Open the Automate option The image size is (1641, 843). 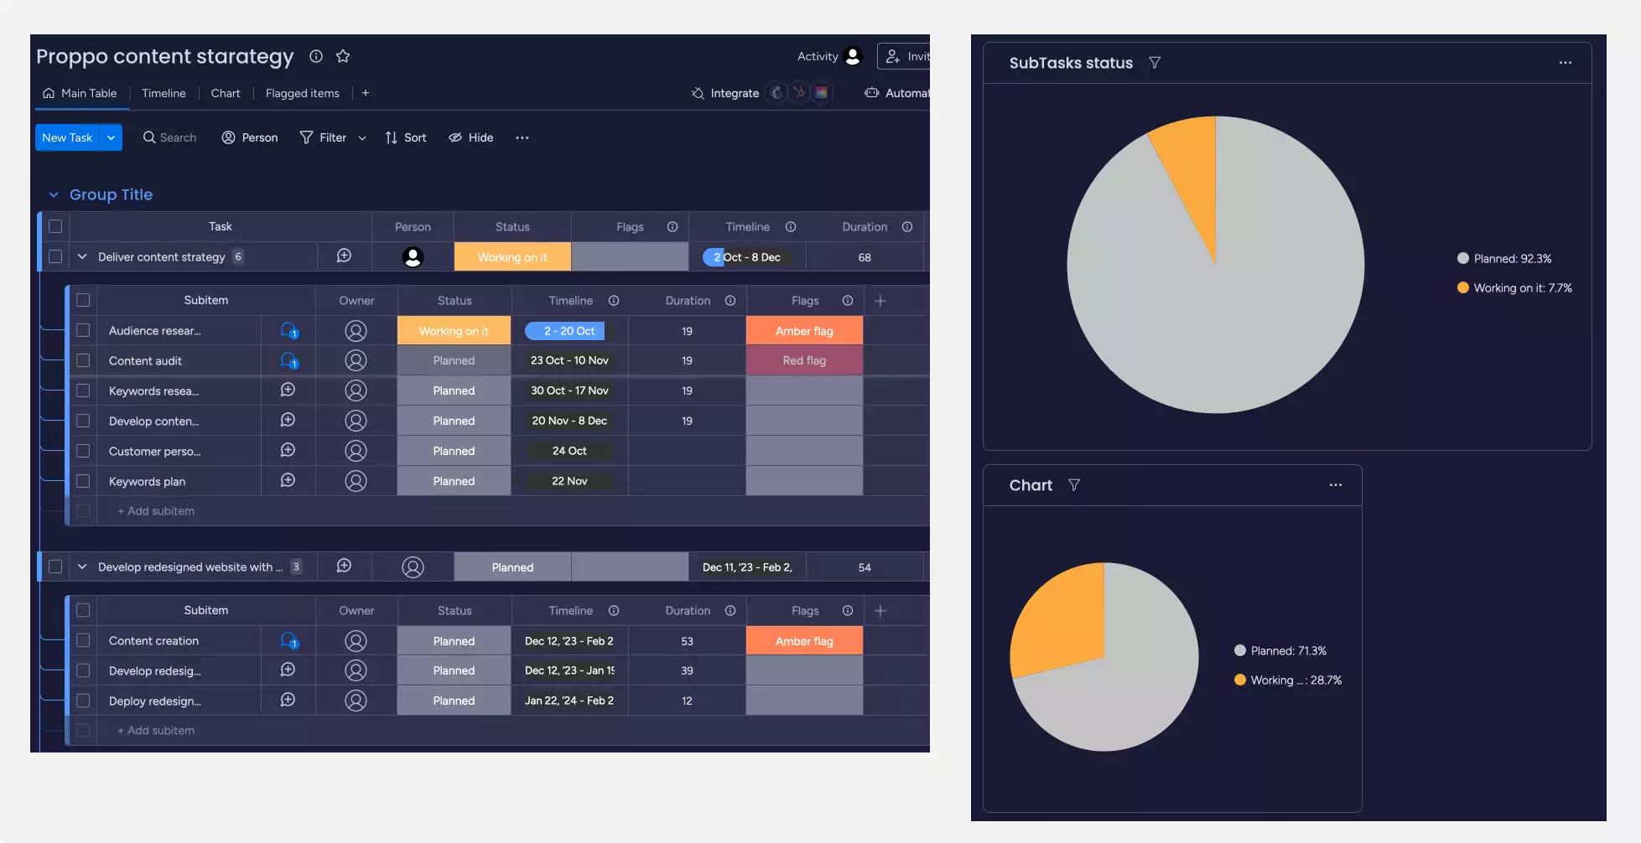coord(896,93)
